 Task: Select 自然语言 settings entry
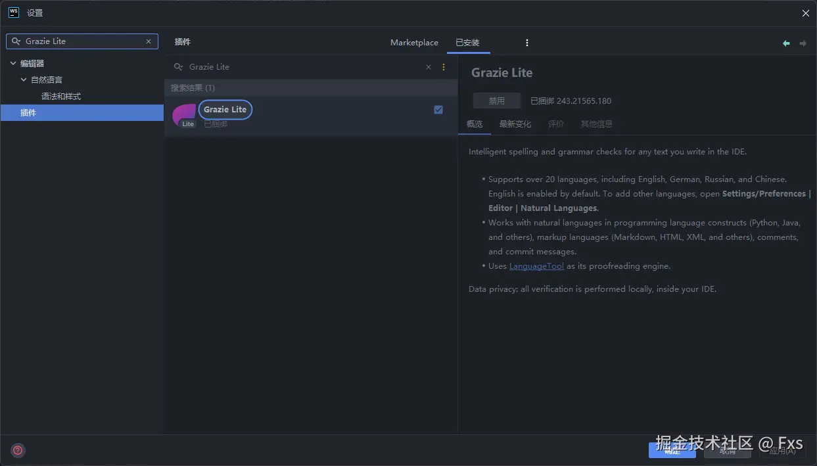[47, 80]
